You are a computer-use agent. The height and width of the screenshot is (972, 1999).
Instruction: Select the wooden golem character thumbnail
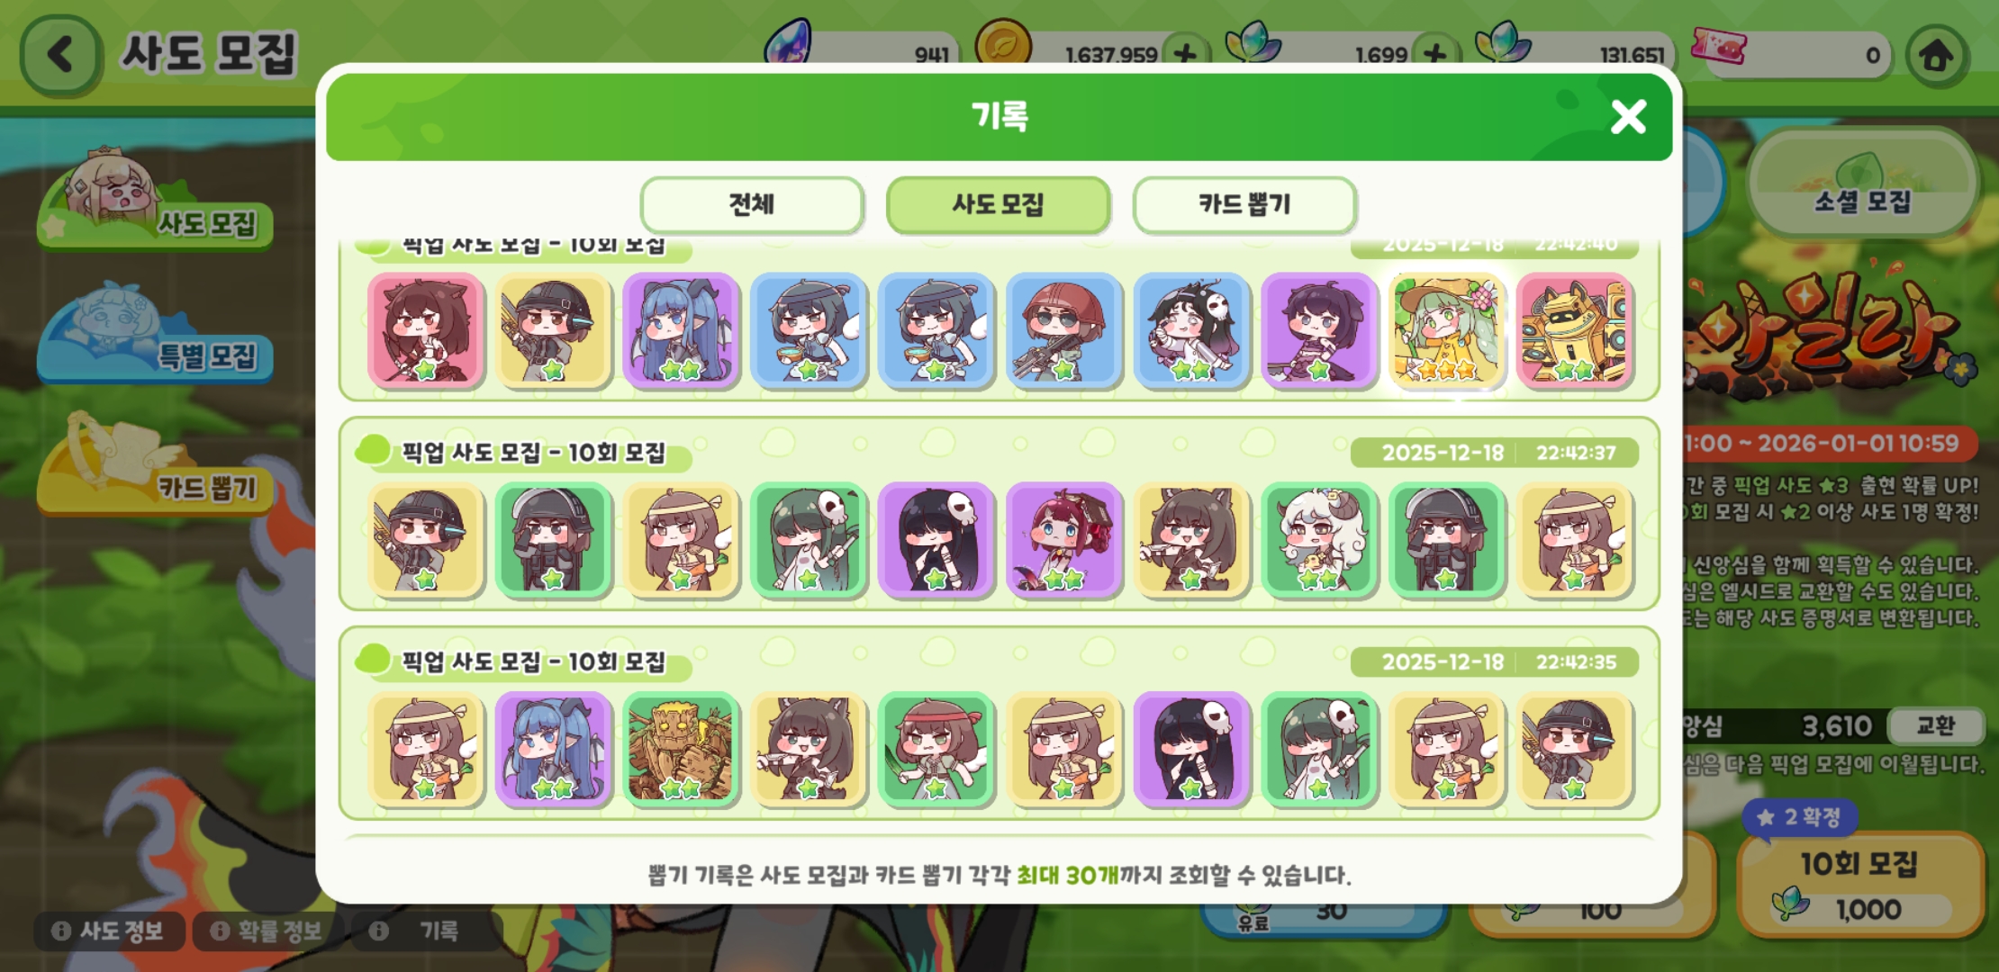681,749
